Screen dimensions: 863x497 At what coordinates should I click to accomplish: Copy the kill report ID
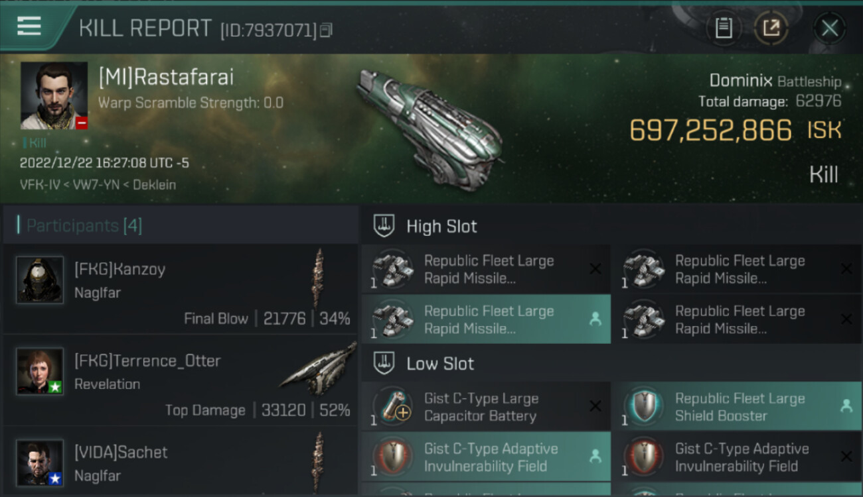(326, 30)
